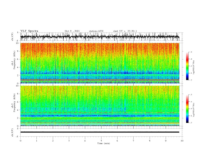205x158 pixels.
Task: Click the date 'Oct. 9 , 2021'
Action: coord(72,31)
